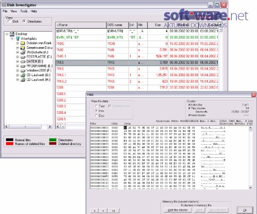This screenshot has width=257, height=214.
Task: Click the DATEN D: drive icon
Action: click(x=23, y=62)
